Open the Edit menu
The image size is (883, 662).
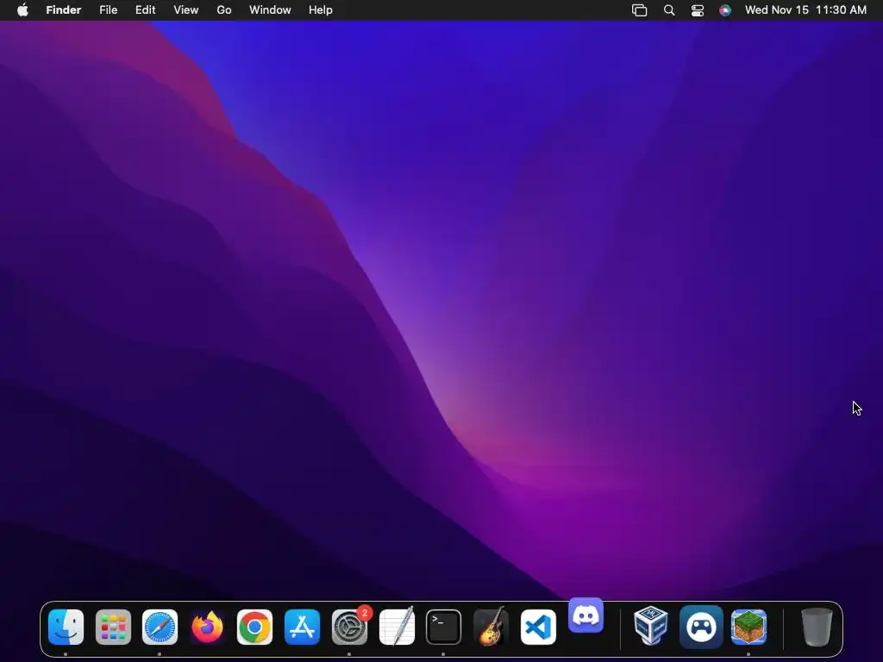(x=145, y=10)
